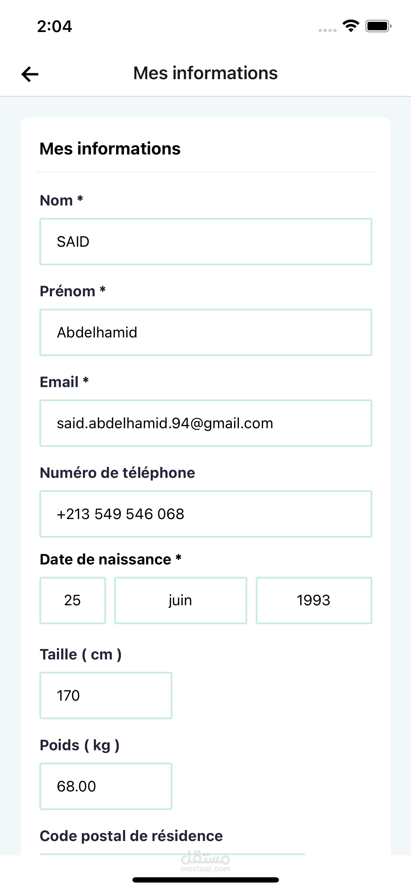Open the birth day dropdown showing 25
The height and width of the screenshot is (891, 411).
pyautogui.click(x=73, y=600)
